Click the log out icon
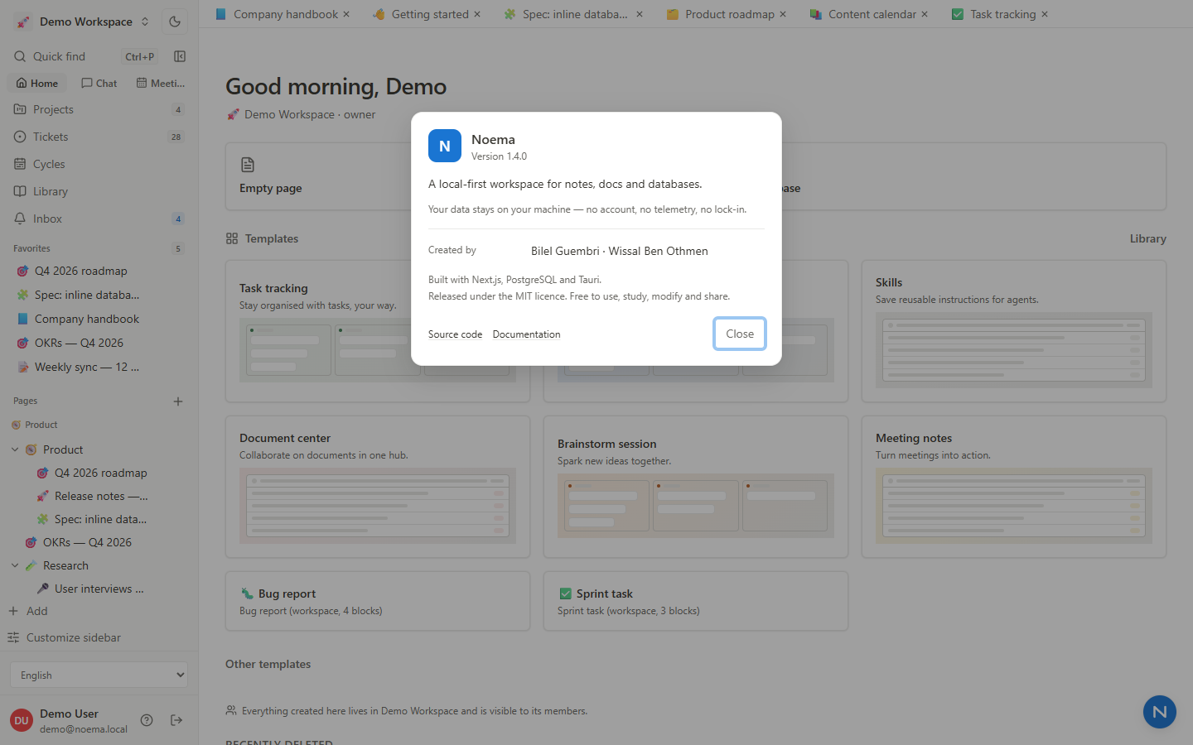Image resolution: width=1193 pixels, height=745 pixels. 176,720
